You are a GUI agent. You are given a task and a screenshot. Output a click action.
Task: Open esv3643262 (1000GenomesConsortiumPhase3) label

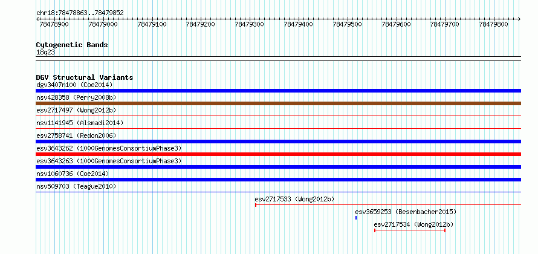109,148
